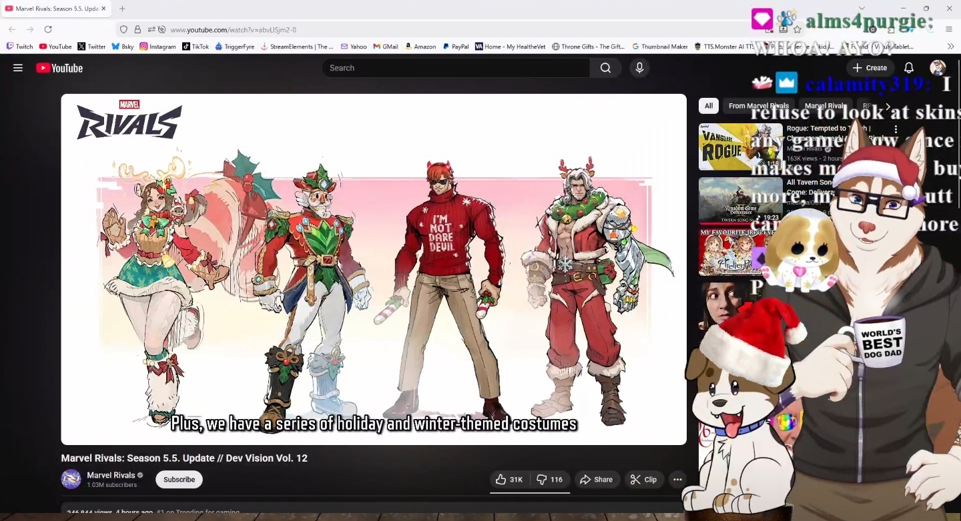Select the From Marvel Rivals filter chip
The width and height of the screenshot is (961, 521).
[x=759, y=106]
